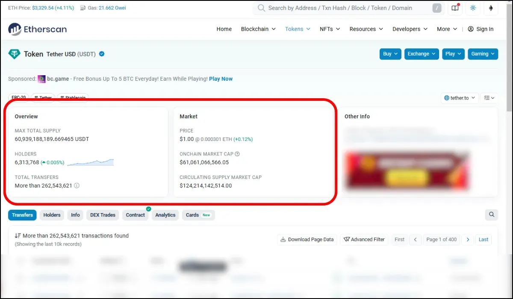Open the tether.to links dropdown

[460, 98]
